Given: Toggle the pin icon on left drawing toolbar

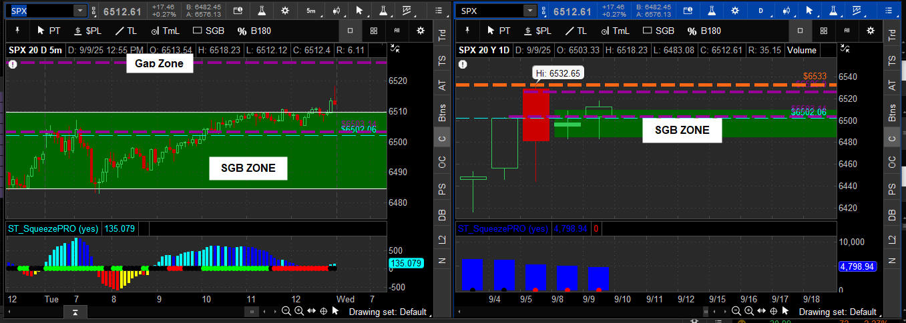Looking at the screenshot, I should pyautogui.click(x=18, y=31).
